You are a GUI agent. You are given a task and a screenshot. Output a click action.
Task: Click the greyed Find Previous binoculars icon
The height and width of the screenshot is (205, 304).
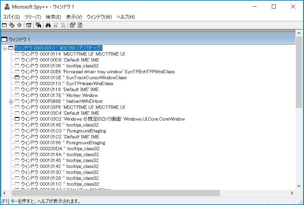[63, 25]
